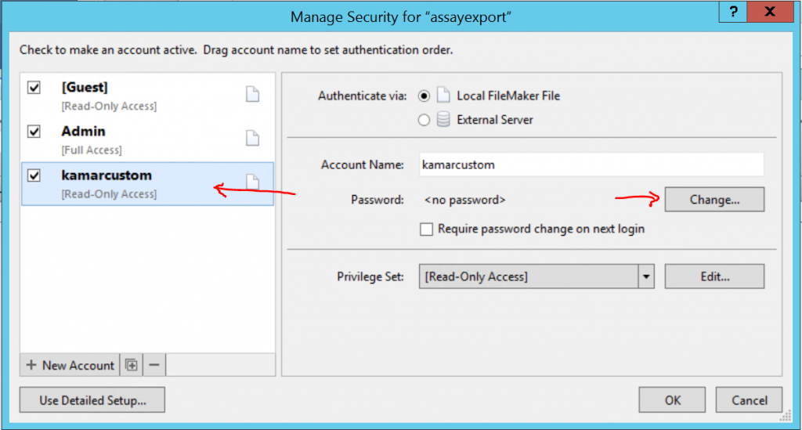
Task: Uncheck the Guest account checkbox
Action: 34,88
